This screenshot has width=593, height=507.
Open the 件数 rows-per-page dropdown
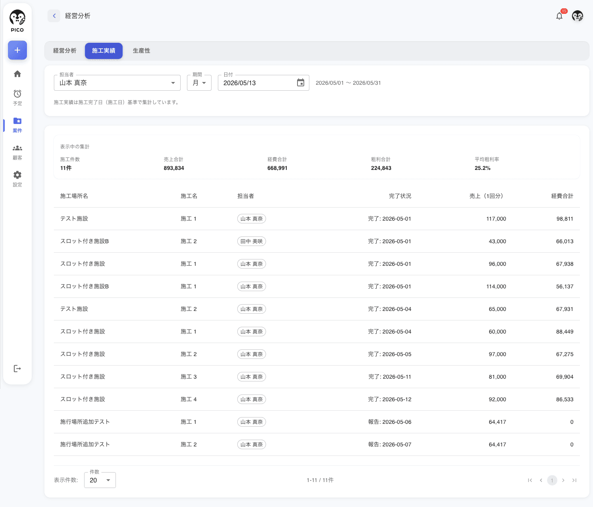[x=100, y=480]
